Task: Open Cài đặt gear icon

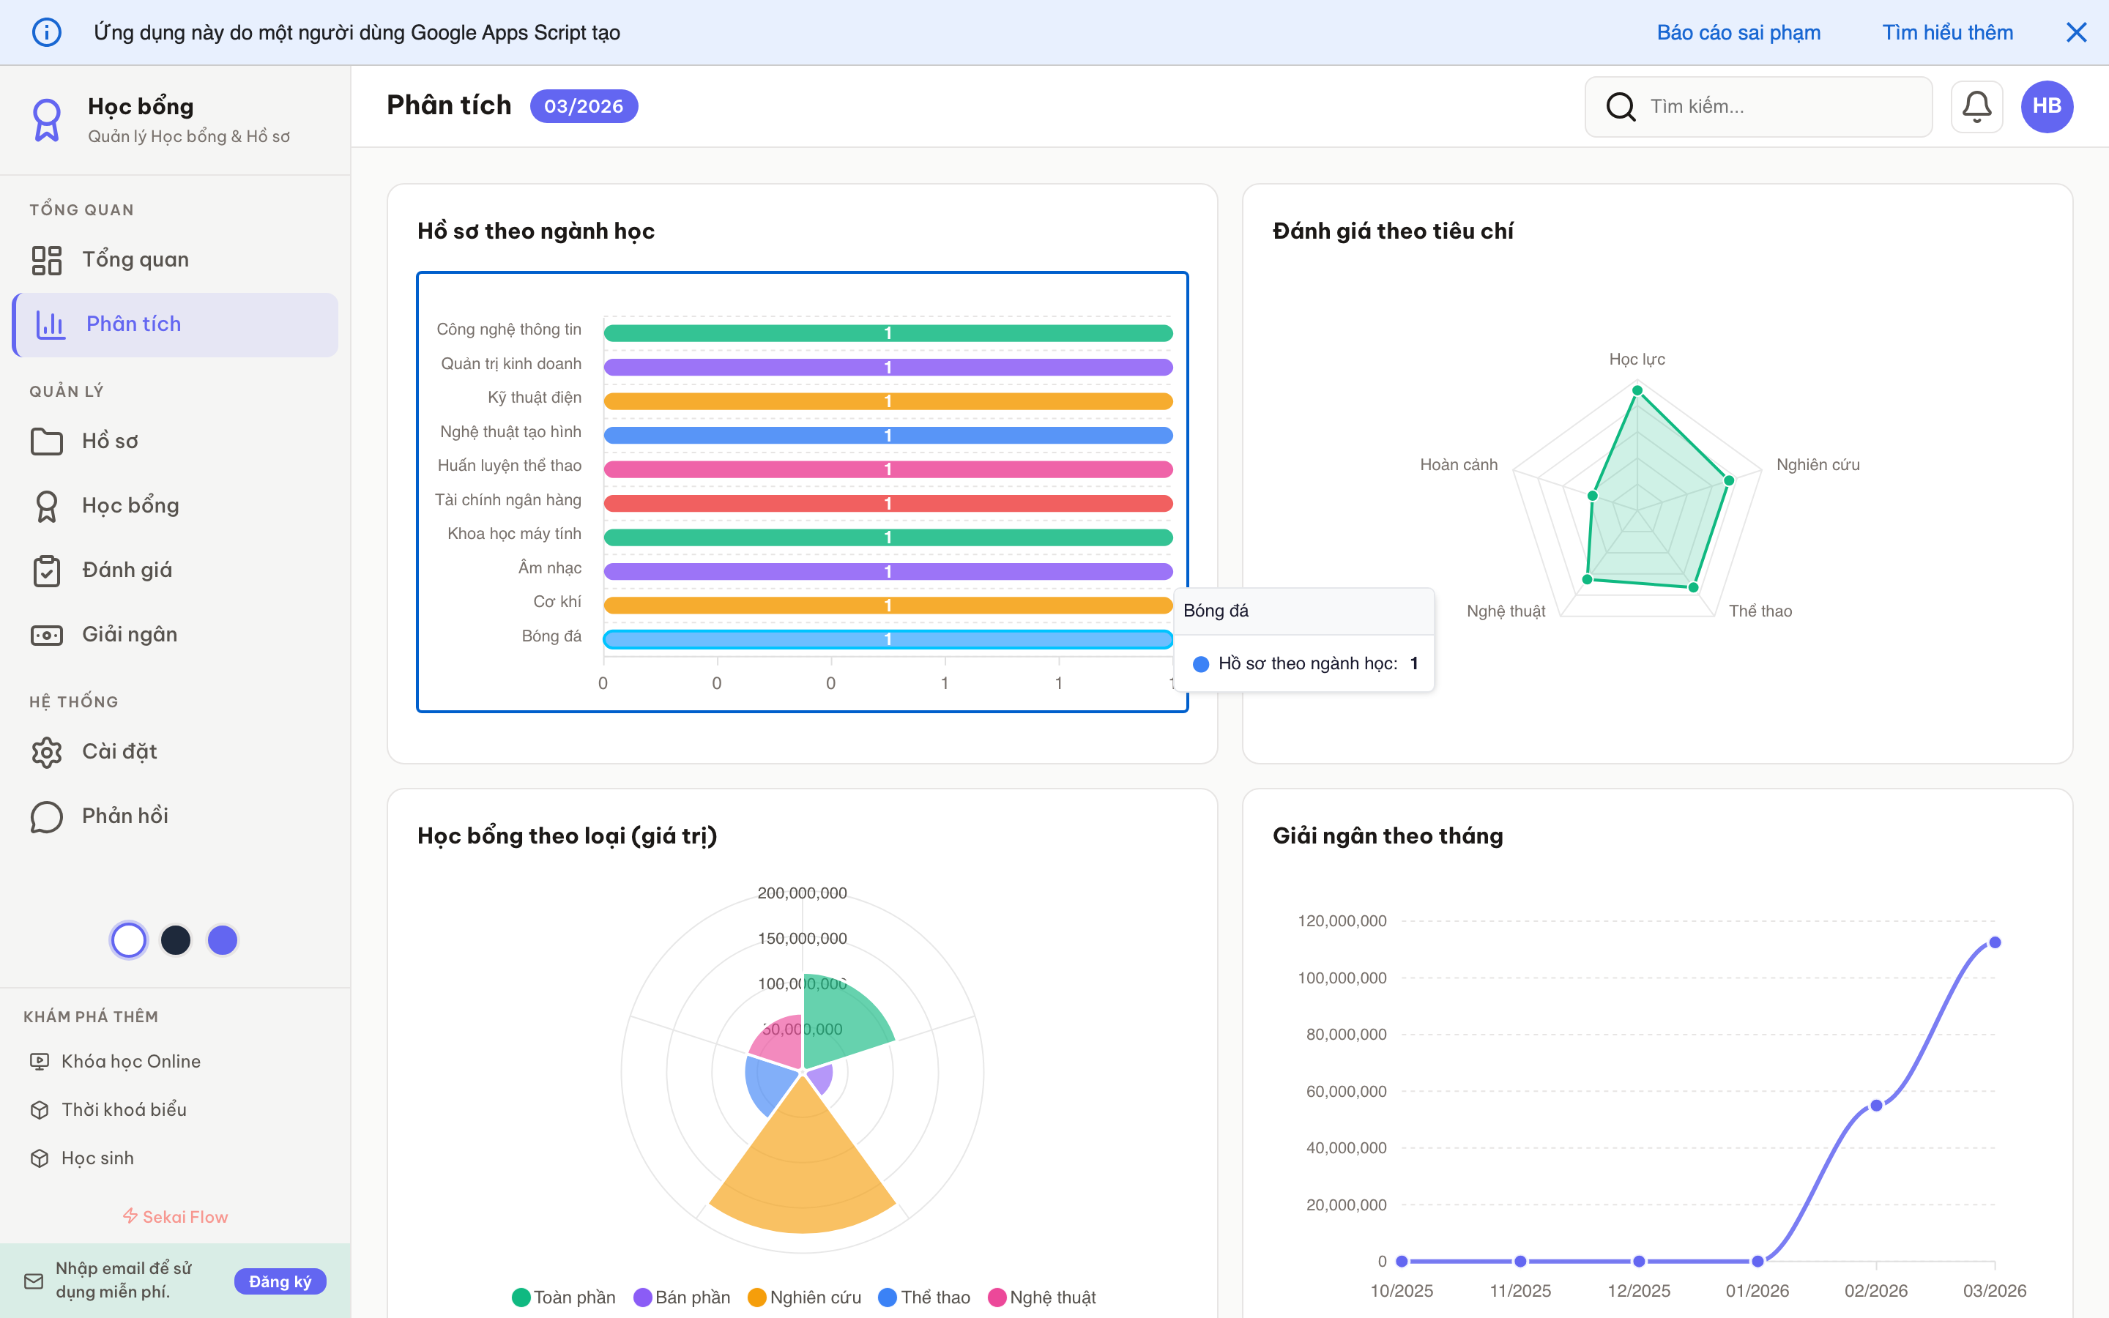Action: [46, 751]
